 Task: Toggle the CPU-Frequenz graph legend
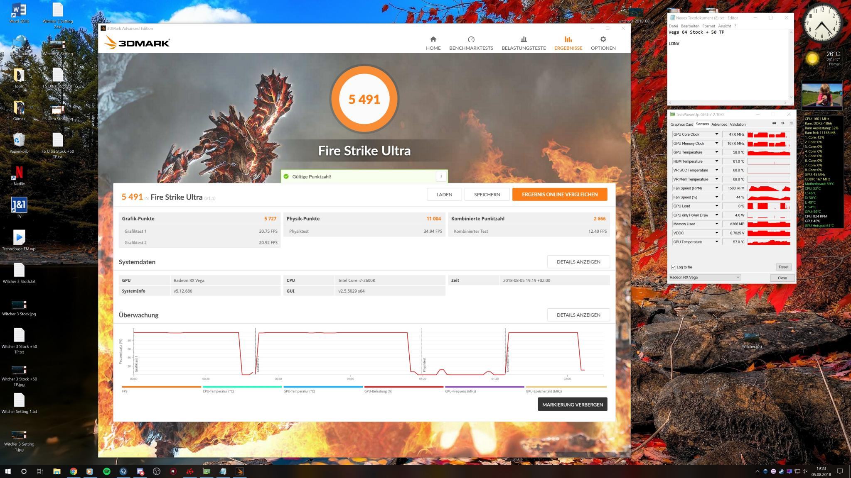tap(485, 389)
